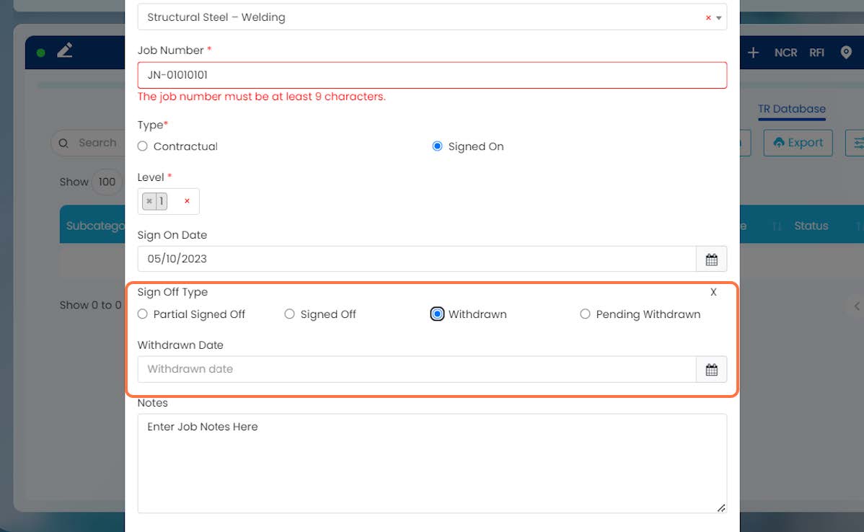Select Pending Withdrawn option
This screenshot has width=864, height=532.
point(585,314)
